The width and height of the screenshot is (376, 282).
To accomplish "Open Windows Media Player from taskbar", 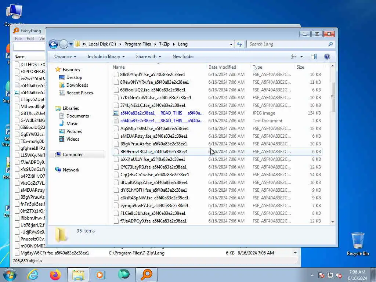I will pyautogui.click(x=101, y=275).
